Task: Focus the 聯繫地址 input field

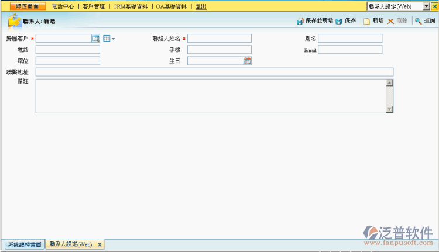Action: click(214, 72)
